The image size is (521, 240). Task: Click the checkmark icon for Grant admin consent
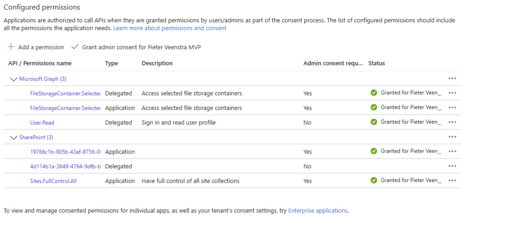[x=75, y=47]
